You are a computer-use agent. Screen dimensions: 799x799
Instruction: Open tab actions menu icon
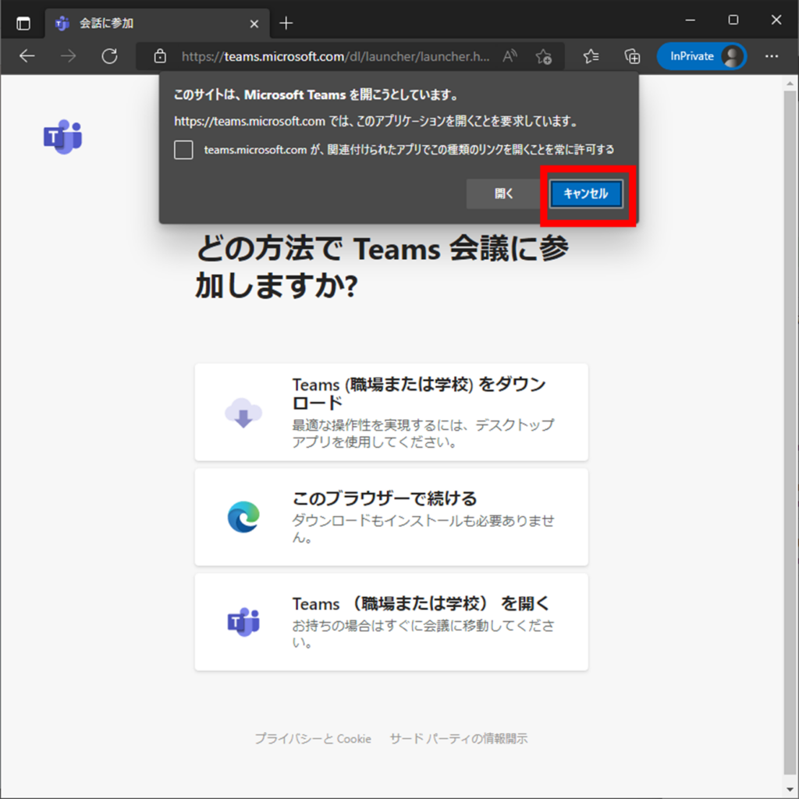tap(23, 23)
